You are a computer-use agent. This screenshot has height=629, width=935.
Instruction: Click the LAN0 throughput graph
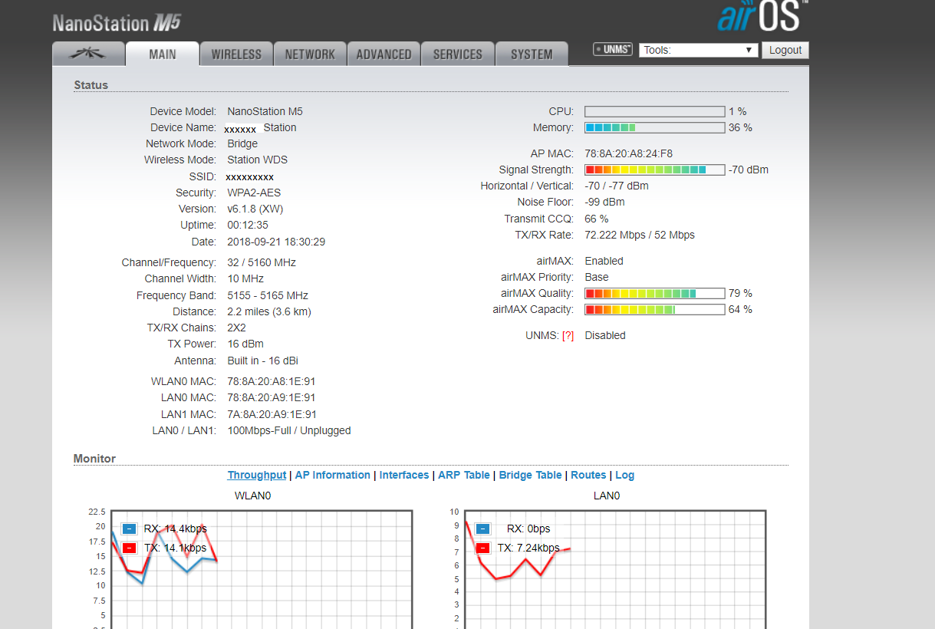click(x=615, y=569)
